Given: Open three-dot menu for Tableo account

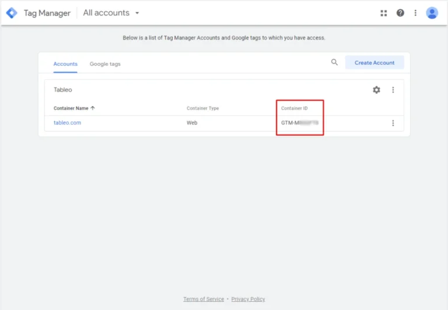Looking at the screenshot, I should click(x=393, y=90).
